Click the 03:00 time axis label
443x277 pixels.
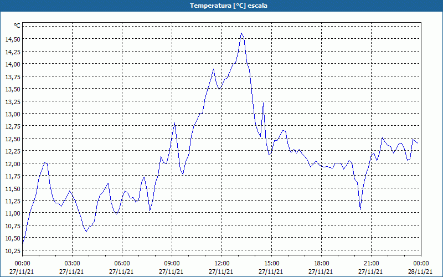pos(73,263)
